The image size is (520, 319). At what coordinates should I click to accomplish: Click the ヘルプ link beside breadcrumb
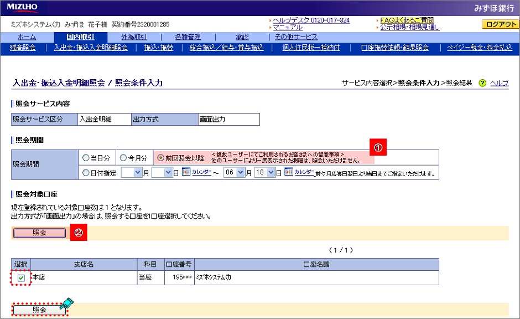[x=499, y=83]
